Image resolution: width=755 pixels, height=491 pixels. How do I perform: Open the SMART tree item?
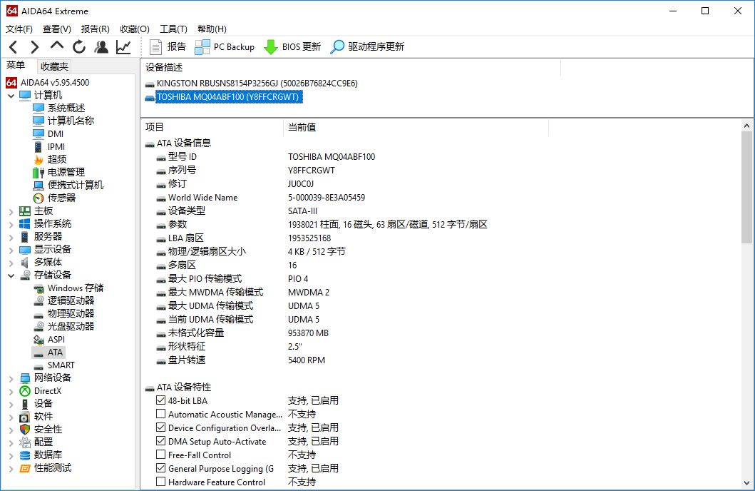pyautogui.click(x=53, y=365)
